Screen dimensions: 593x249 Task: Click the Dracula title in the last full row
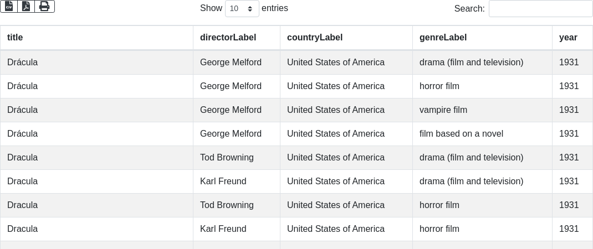(x=23, y=229)
